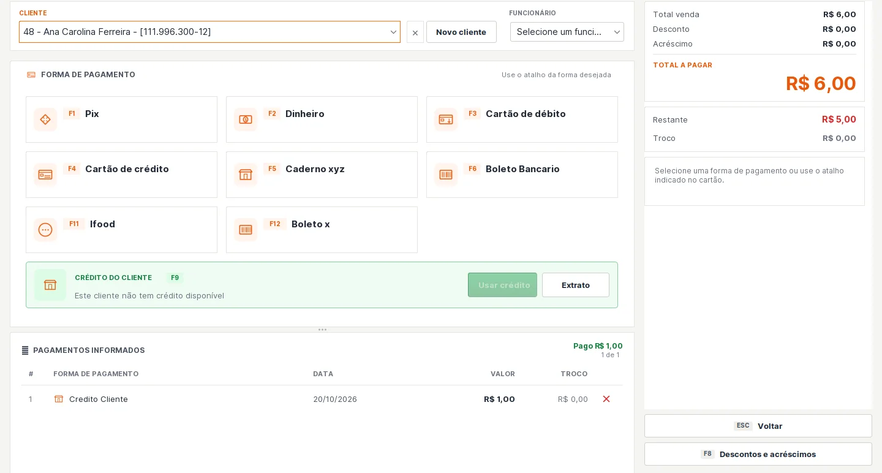Image resolution: width=882 pixels, height=473 pixels.
Task: Select Boleto Bancario payment card
Action: (522, 175)
